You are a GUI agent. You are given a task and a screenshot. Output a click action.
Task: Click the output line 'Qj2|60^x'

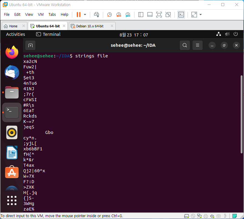pos(34,171)
